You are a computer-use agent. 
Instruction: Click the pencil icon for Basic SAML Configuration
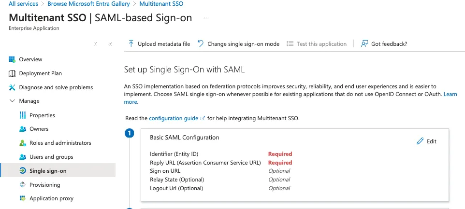(x=420, y=141)
